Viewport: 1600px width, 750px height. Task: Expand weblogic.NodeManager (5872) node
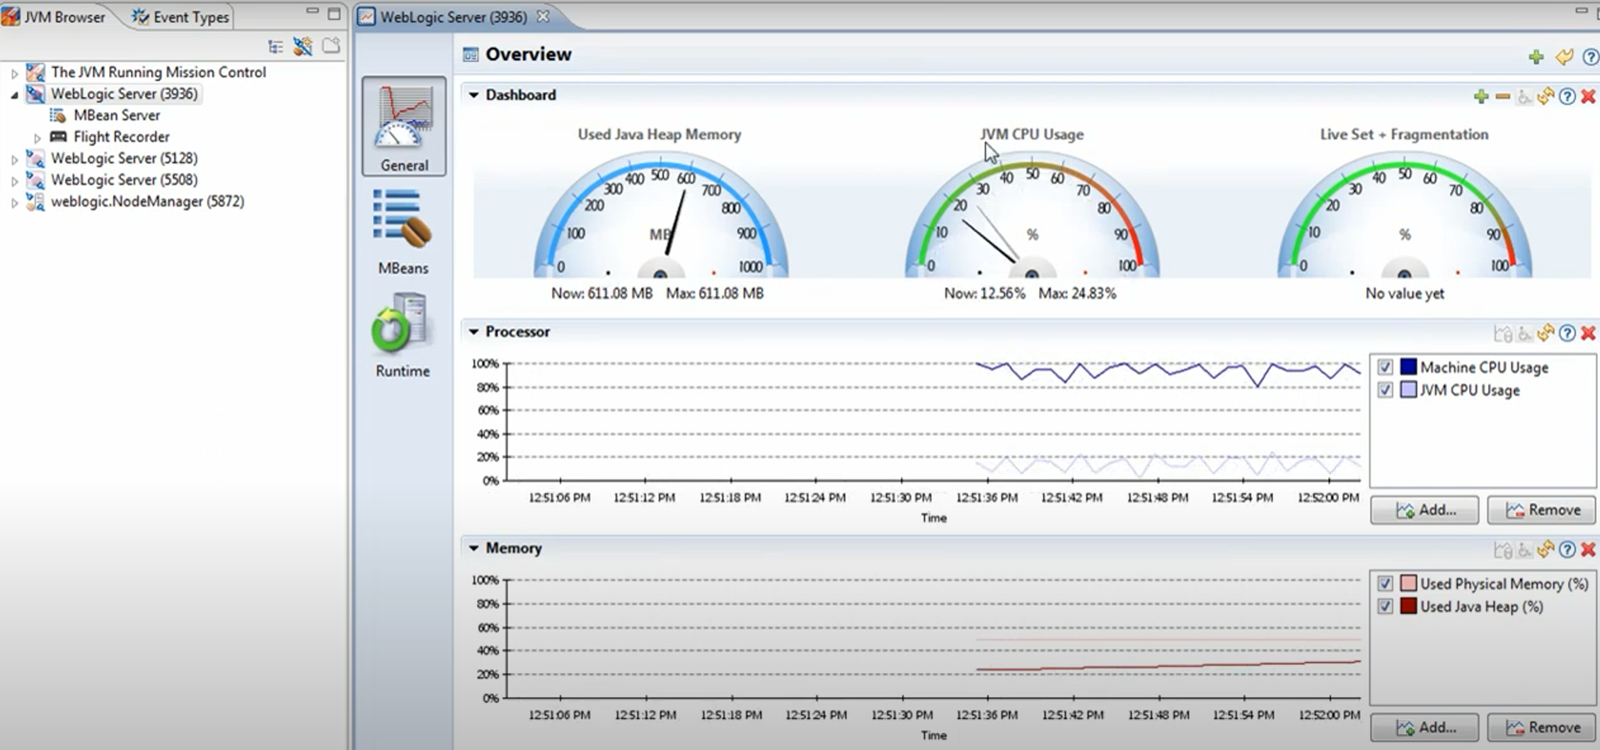[x=14, y=202]
